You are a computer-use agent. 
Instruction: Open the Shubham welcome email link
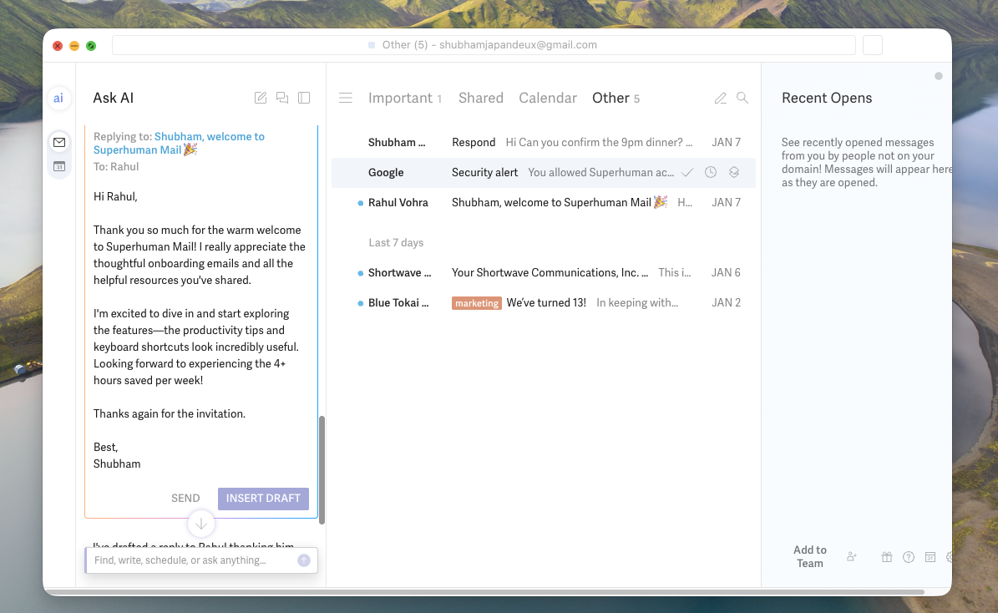pyautogui.click(x=180, y=142)
